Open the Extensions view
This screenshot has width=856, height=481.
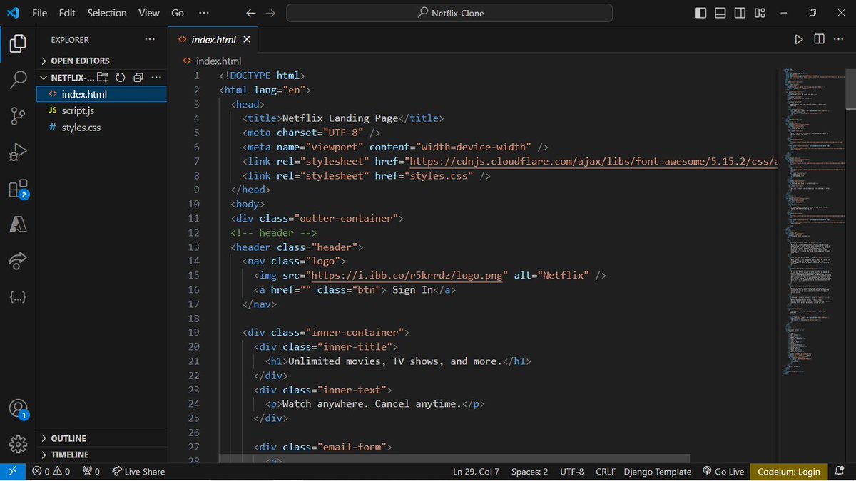[18, 189]
